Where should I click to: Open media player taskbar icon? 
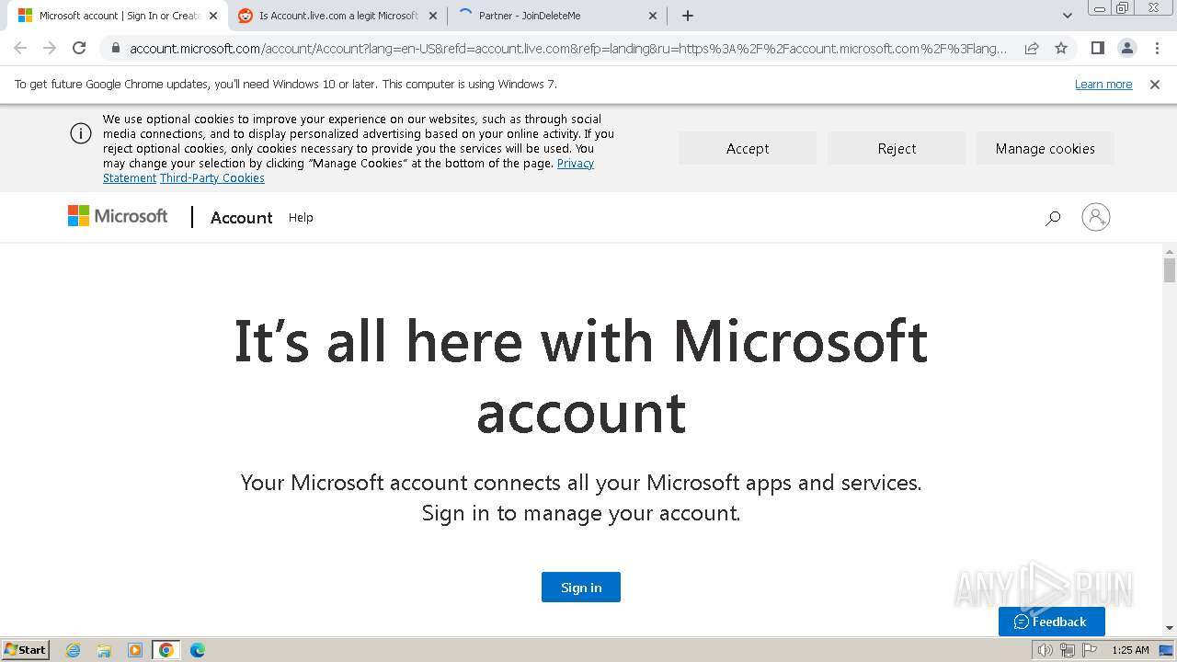pos(135,650)
